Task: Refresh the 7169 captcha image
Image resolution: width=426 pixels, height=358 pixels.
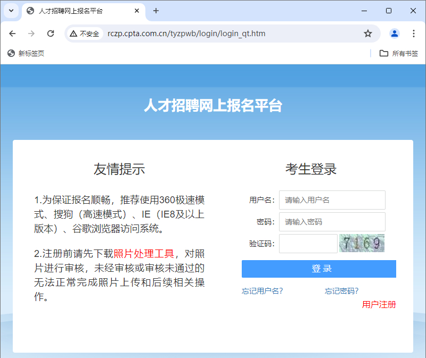Action: [x=362, y=243]
